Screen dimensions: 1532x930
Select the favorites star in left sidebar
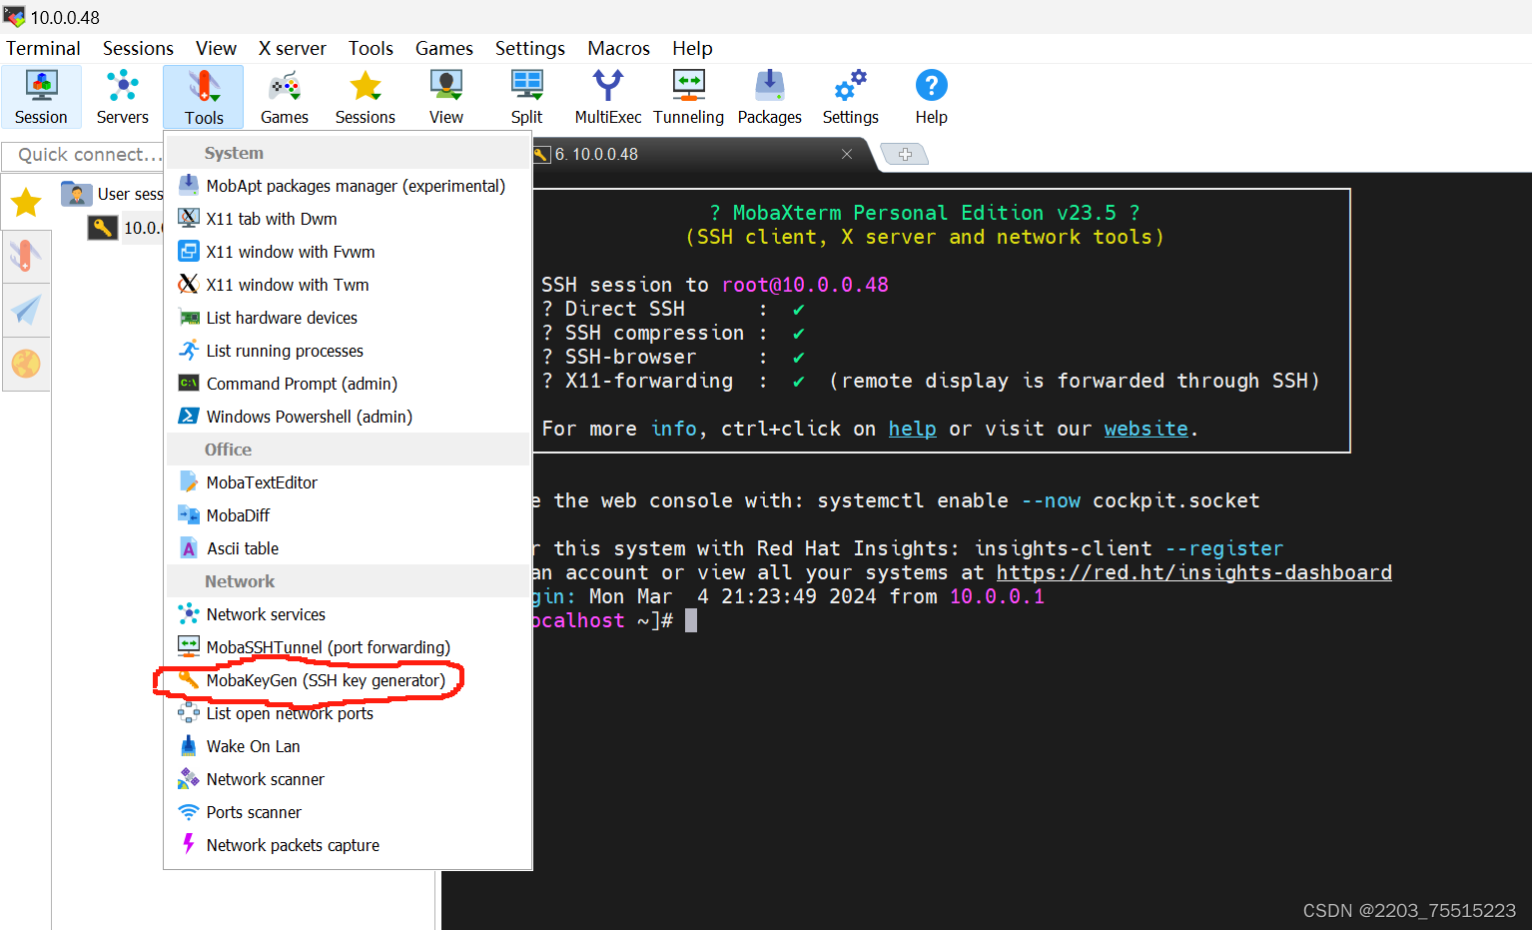(26, 201)
